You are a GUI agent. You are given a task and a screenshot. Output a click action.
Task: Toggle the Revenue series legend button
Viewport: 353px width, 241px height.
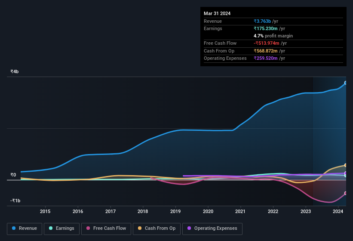coord(25,229)
